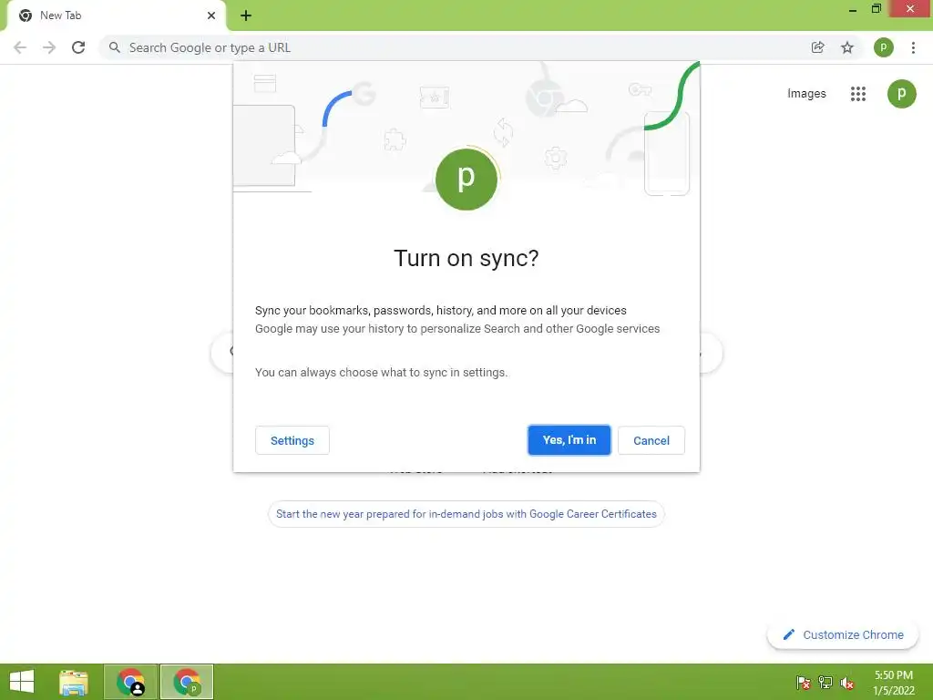Switch to the Chrome window with the p profile
The width and height of the screenshot is (933, 700).
pyautogui.click(x=187, y=682)
